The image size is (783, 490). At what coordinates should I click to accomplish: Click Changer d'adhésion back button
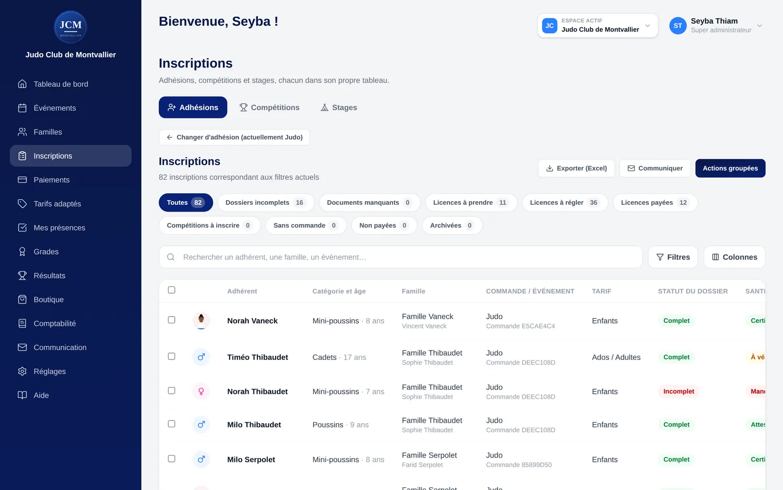click(234, 137)
